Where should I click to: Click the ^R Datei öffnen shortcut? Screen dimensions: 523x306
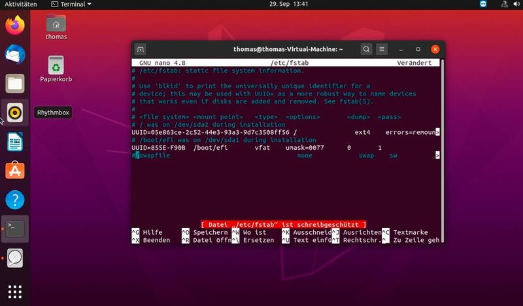(207, 240)
